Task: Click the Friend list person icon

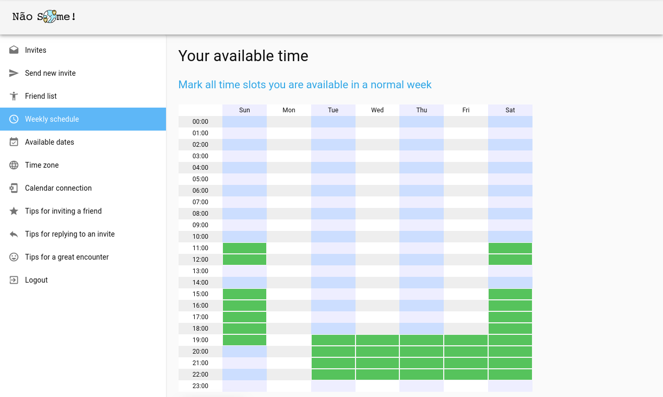Action: (x=14, y=96)
